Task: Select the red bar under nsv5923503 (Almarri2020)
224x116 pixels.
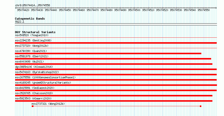Action: click(114, 101)
